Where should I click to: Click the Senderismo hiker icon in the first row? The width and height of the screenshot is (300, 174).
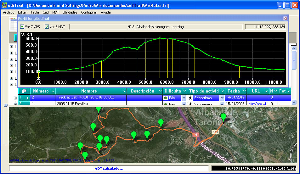(190, 98)
